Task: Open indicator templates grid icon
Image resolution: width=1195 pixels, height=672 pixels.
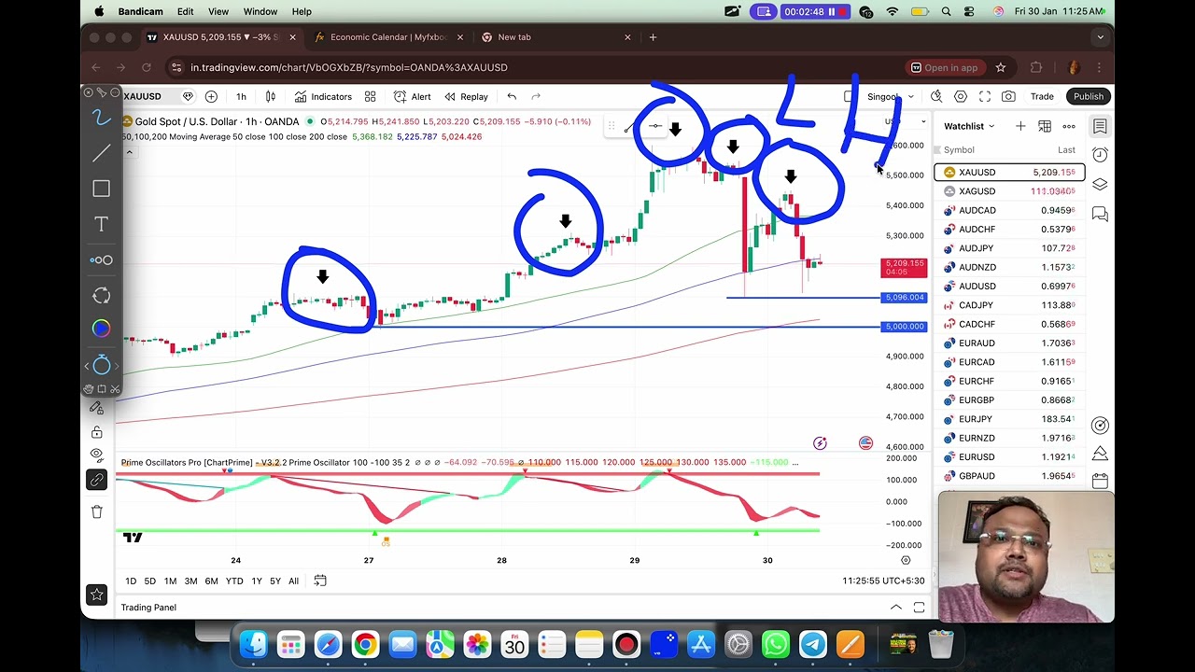Action: pos(371,96)
